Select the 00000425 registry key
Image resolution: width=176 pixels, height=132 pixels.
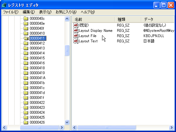tap(37, 117)
